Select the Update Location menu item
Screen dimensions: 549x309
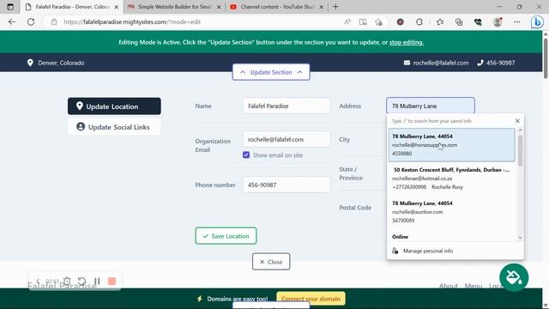pos(114,106)
